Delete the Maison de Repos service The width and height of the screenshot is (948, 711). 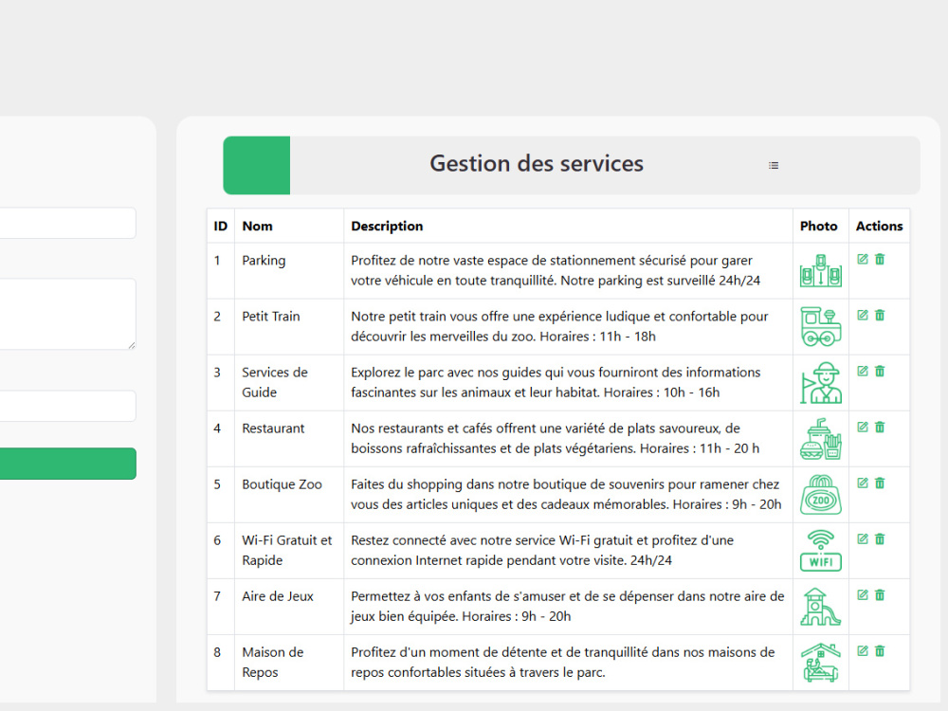click(x=880, y=651)
